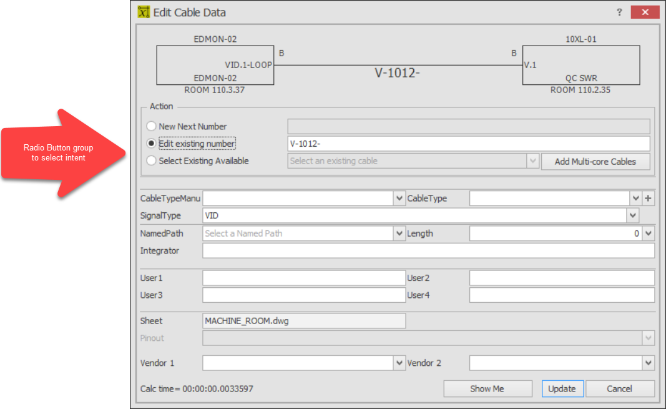666x409 pixels.
Task: Choose the Select Existing Available radio button
Action: click(x=151, y=160)
